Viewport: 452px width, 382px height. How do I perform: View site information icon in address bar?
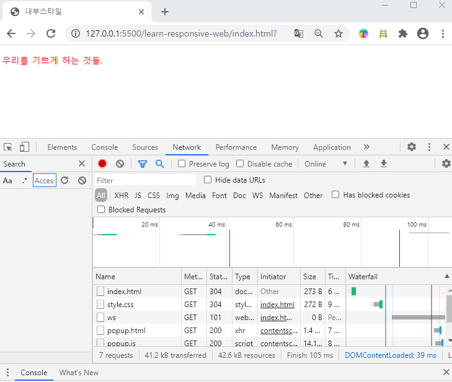(x=76, y=33)
